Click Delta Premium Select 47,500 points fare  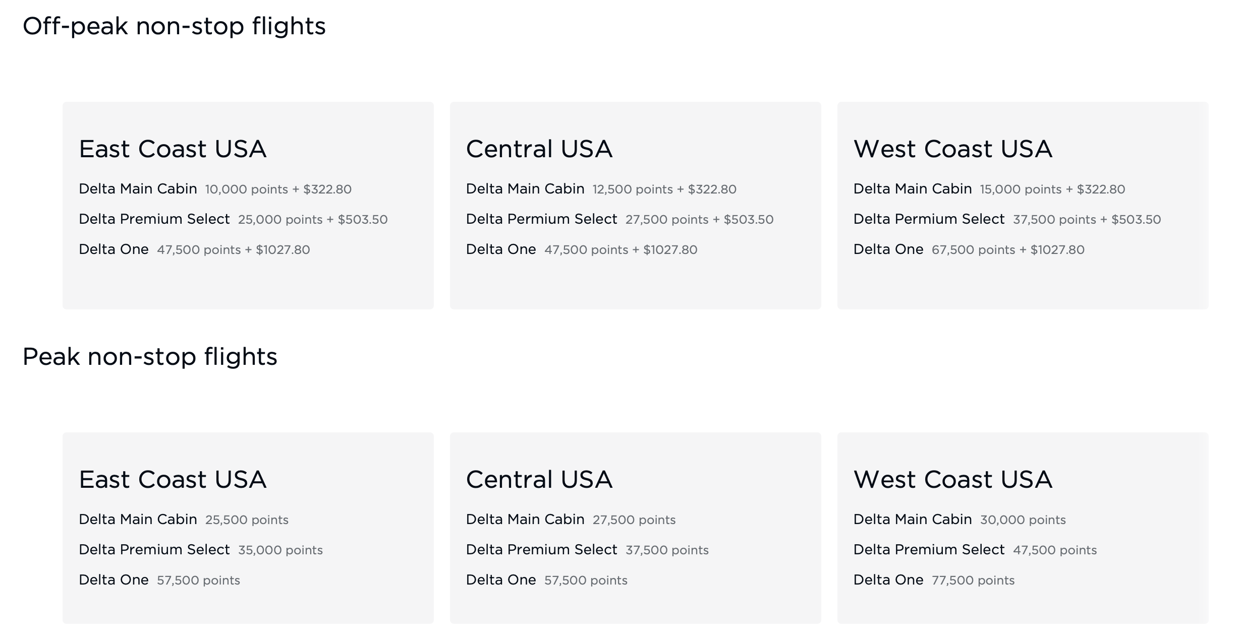pyautogui.click(x=975, y=550)
